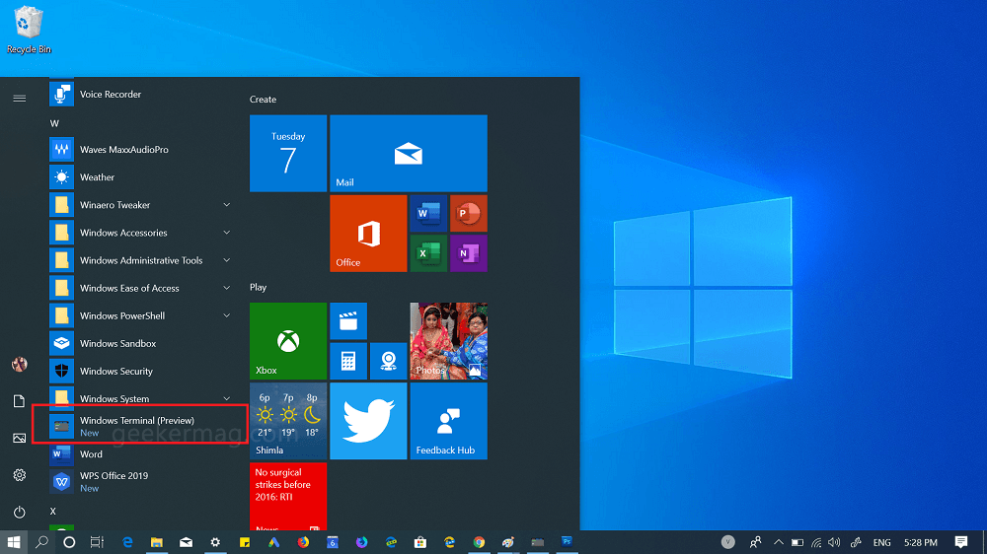The width and height of the screenshot is (987, 554).
Task: Open the Photos live tile
Action: tap(448, 341)
